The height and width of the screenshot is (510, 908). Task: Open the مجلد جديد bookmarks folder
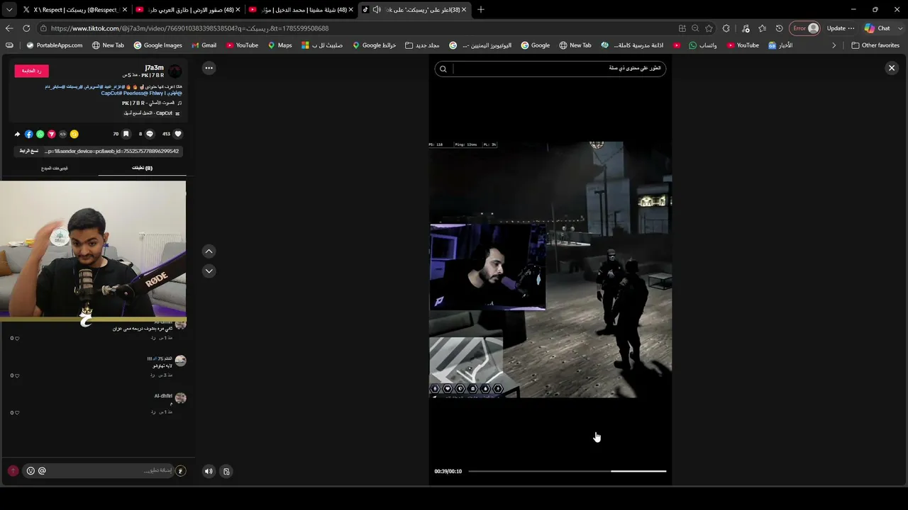tap(422, 45)
